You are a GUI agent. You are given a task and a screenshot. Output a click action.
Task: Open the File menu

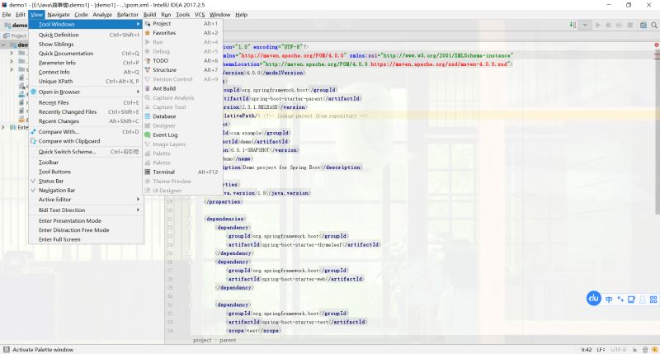[x=7, y=15]
